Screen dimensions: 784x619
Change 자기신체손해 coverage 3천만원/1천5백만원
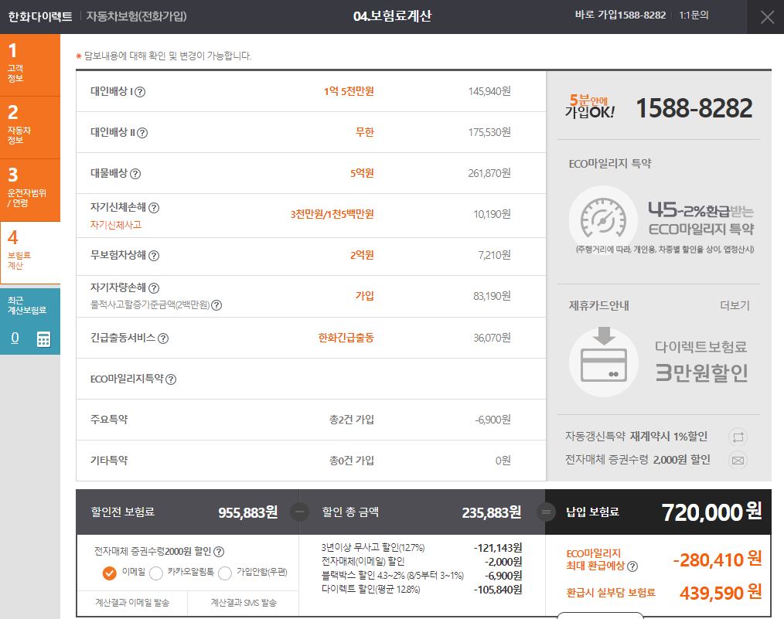tap(332, 214)
